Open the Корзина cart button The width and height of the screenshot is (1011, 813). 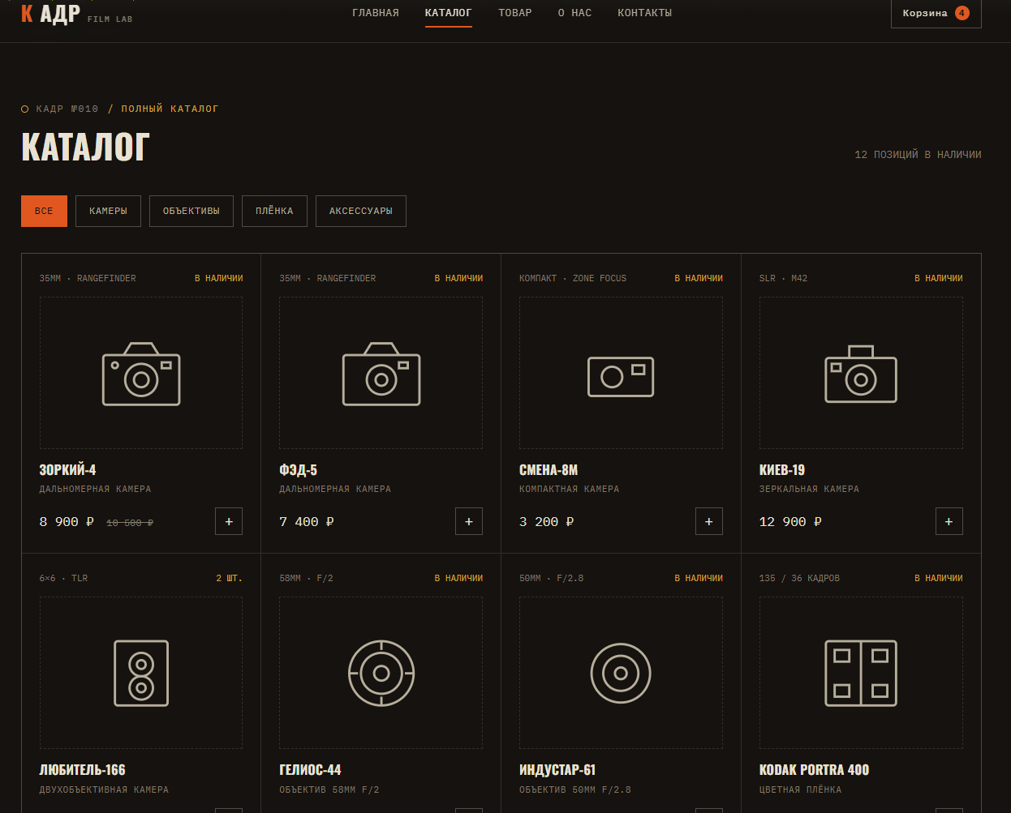coord(936,13)
